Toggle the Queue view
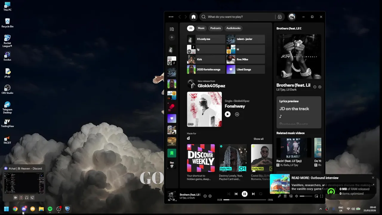The image size is (382, 215). coord(285,196)
